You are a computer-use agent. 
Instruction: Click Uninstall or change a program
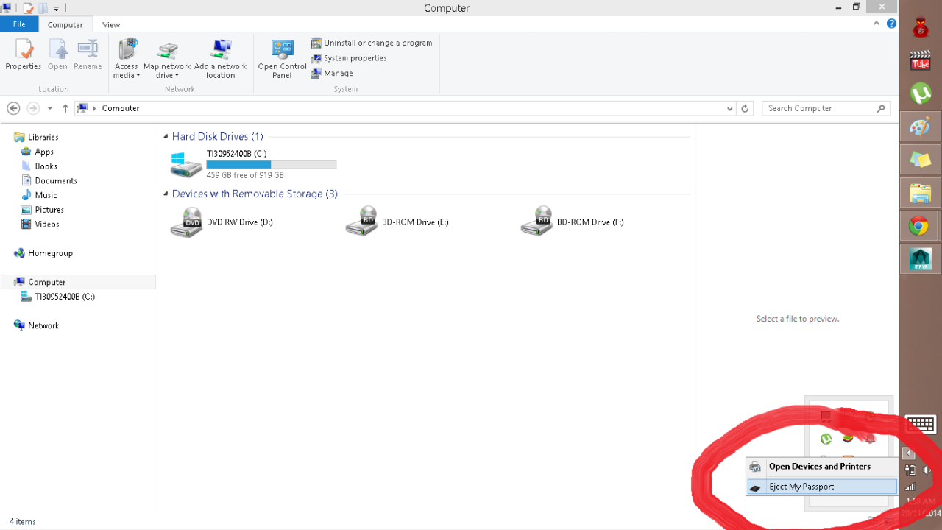click(372, 43)
